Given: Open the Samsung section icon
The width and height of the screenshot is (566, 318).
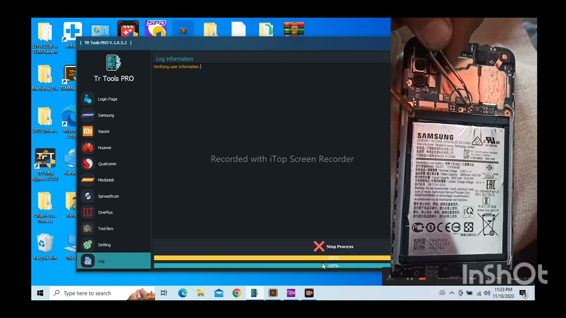Looking at the screenshot, I should click(x=88, y=115).
